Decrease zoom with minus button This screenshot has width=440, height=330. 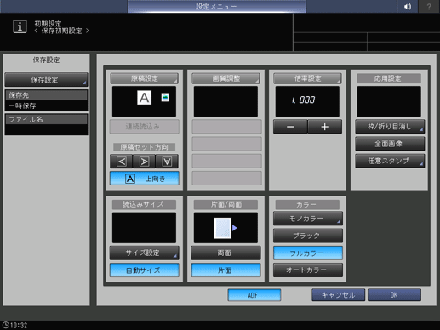[290, 127]
